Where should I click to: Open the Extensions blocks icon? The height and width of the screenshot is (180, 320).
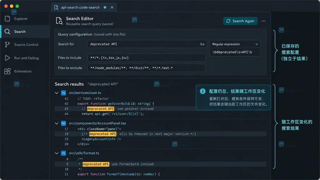pyautogui.click(x=7, y=71)
